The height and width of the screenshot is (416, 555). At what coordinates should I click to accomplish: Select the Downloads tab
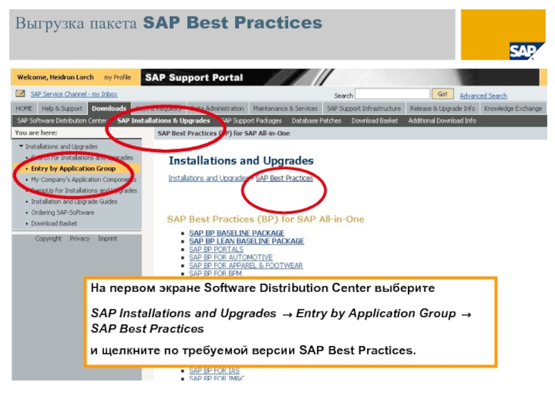tap(109, 108)
